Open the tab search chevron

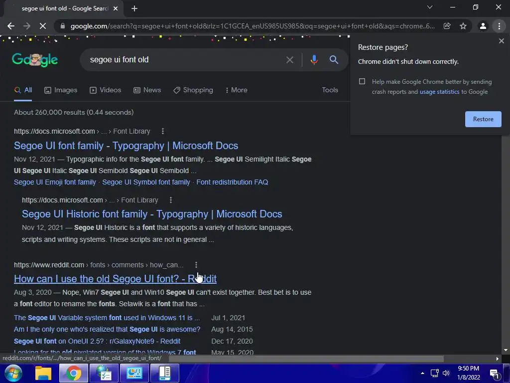pyautogui.click(x=430, y=7)
